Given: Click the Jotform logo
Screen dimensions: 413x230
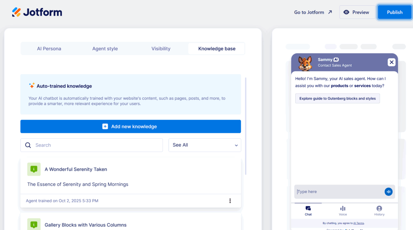Looking at the screenshot, I should pos(37,12).
